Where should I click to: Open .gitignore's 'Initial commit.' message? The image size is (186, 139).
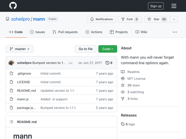pos(51,73)
